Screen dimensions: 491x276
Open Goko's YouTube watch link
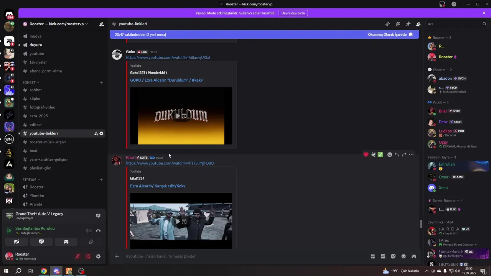[x=168, y=58]
